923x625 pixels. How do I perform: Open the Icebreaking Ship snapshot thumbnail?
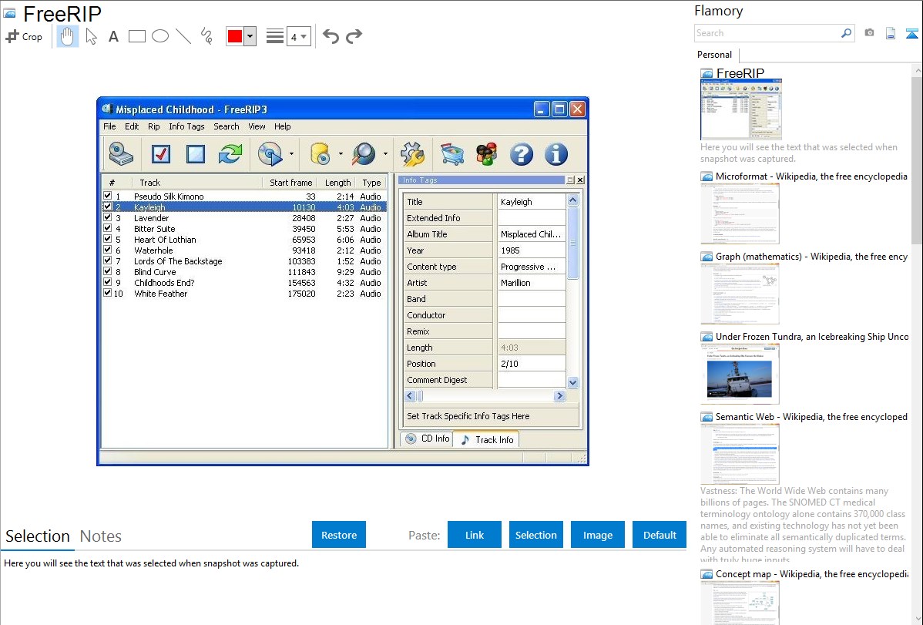pyautogui.click(x=740, y=374)
